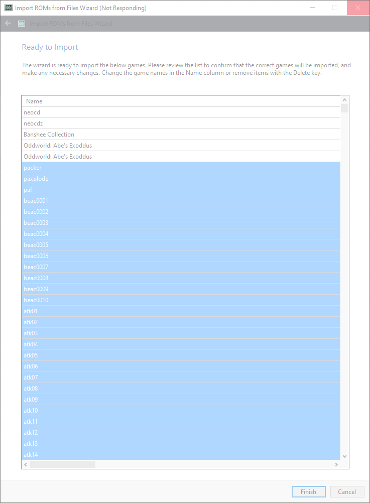Select the atk06 row
Screen dimensions: 370x503
pyautogui.click(x=181, y=366)
